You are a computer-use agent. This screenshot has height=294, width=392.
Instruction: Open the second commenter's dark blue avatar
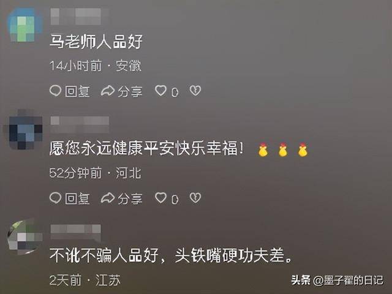pyautogui.click(x=25, y=131)
